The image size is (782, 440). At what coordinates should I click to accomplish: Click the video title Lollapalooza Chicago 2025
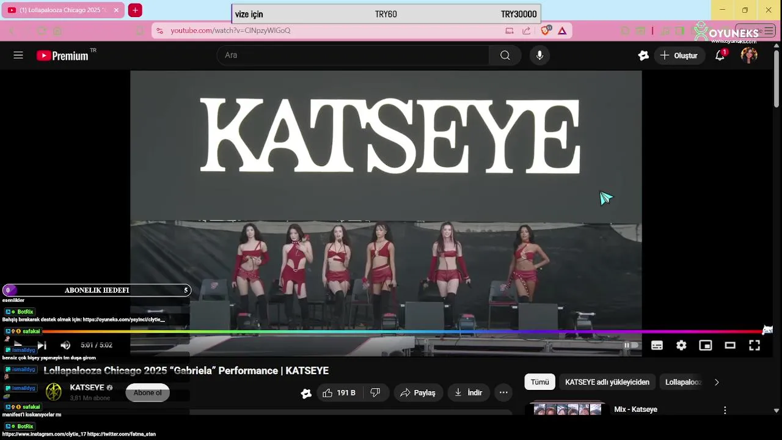coord(186,371)
